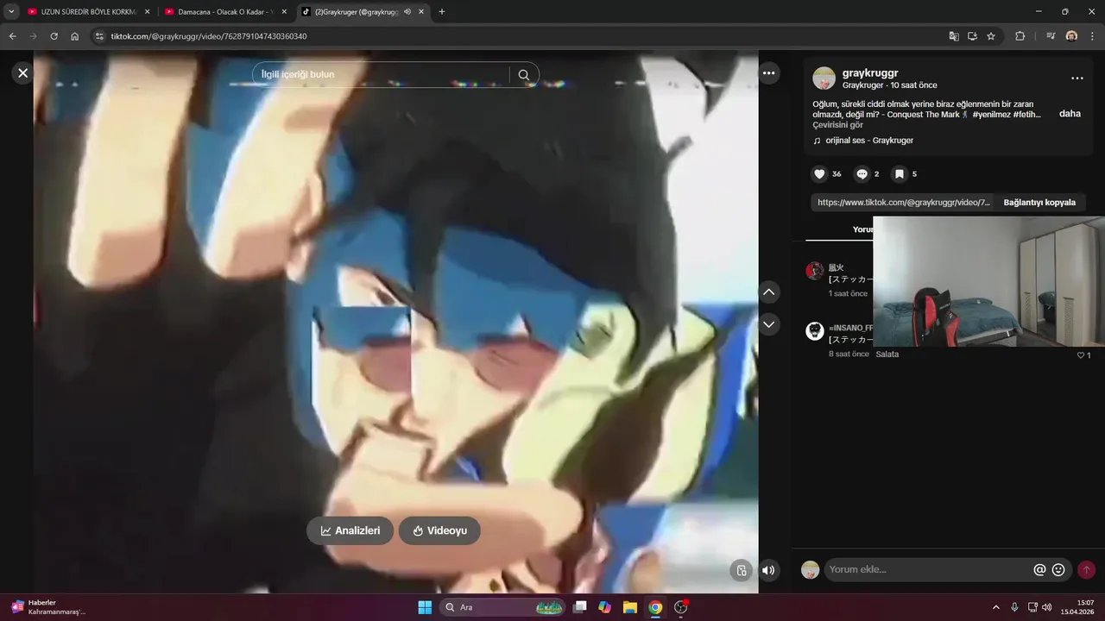View site information icon in address bar

click(99, 36)
